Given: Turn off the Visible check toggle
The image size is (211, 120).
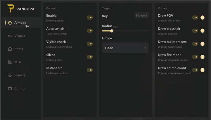Looking at the screenshot, I should pos(90,44).
